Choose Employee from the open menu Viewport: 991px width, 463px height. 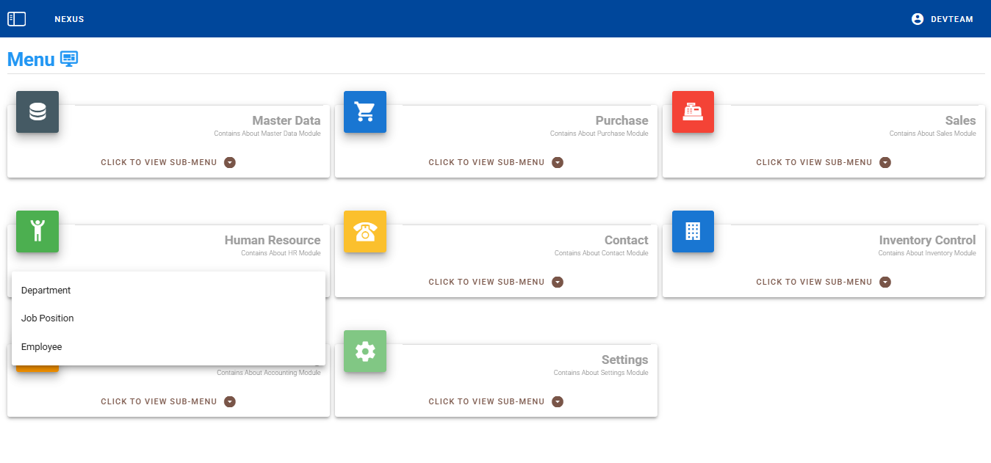[x=42, y=347]
